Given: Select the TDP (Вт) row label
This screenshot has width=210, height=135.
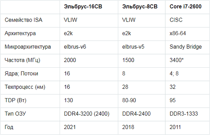Looking at the screenshot, I should coord(16,100).
